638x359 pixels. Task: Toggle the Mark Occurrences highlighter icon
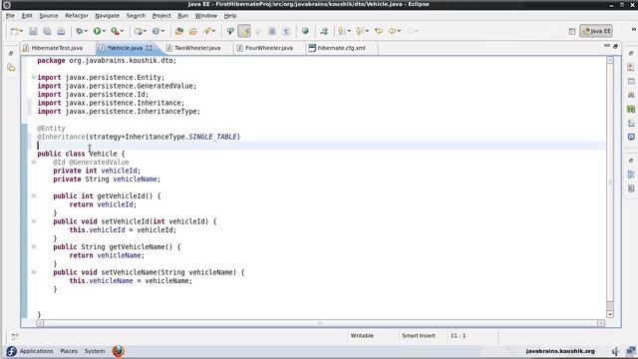pyautogui.click(x=244, y=31)
